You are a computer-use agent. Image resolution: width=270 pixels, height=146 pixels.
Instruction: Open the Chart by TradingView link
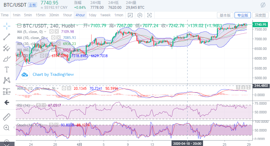(53, 75)
